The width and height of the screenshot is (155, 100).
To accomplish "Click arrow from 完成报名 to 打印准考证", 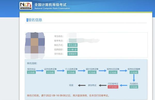I will (x=123, y=85).
